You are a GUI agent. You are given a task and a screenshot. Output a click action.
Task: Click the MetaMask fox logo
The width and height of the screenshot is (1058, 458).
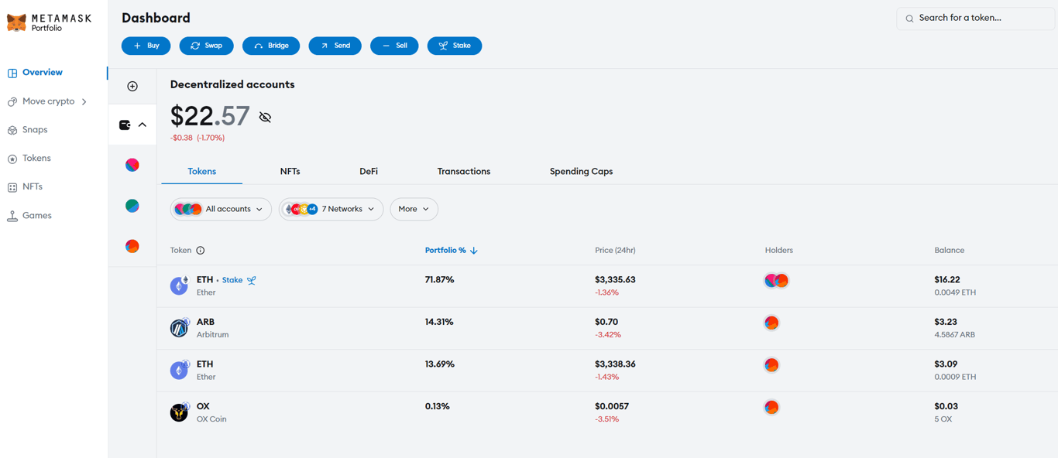coord(17,22)
